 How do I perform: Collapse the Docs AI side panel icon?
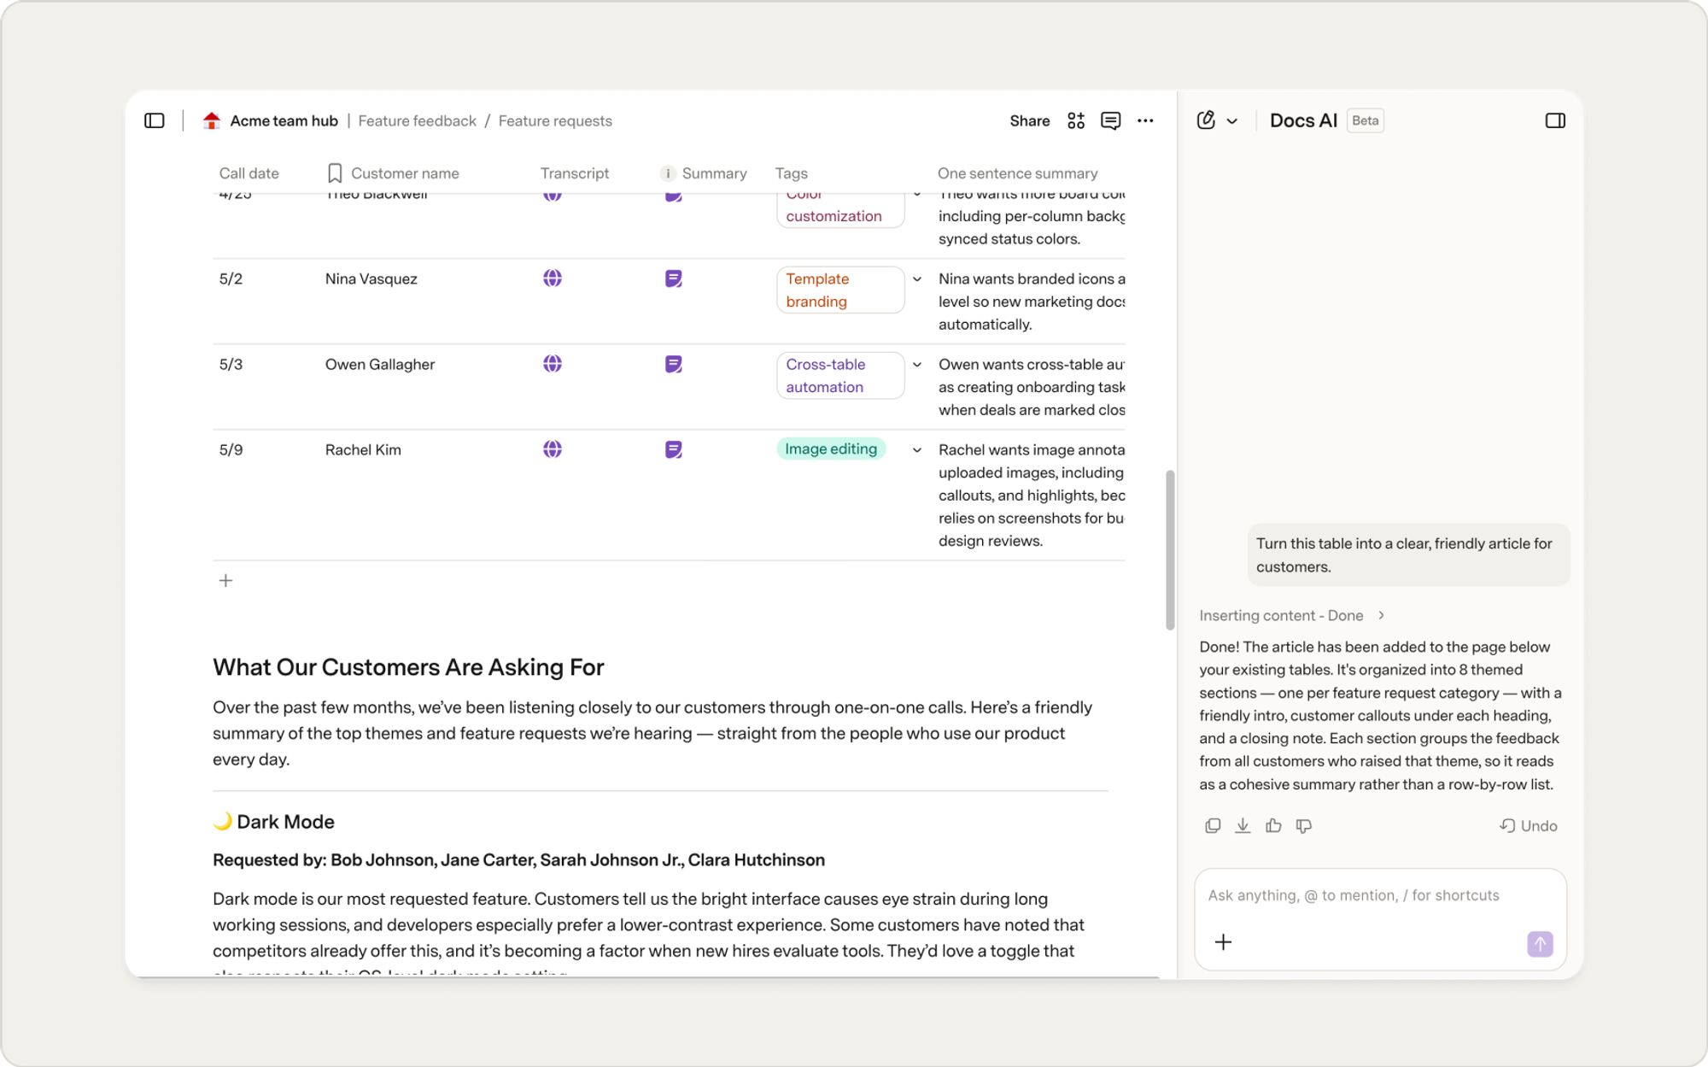pyautogui.click(x=1555, y=120)
